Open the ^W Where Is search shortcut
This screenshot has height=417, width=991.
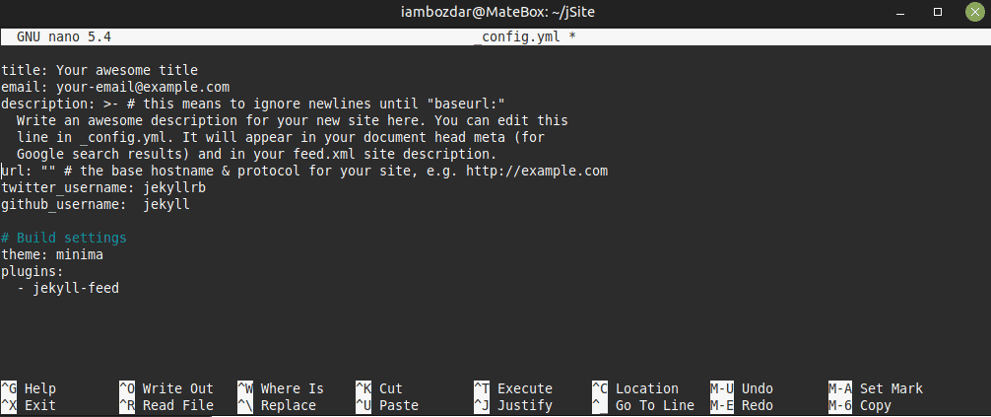click(x=281, y=388)
